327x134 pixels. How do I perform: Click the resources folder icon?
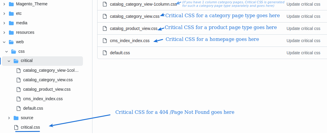click(x=11, y=33)
